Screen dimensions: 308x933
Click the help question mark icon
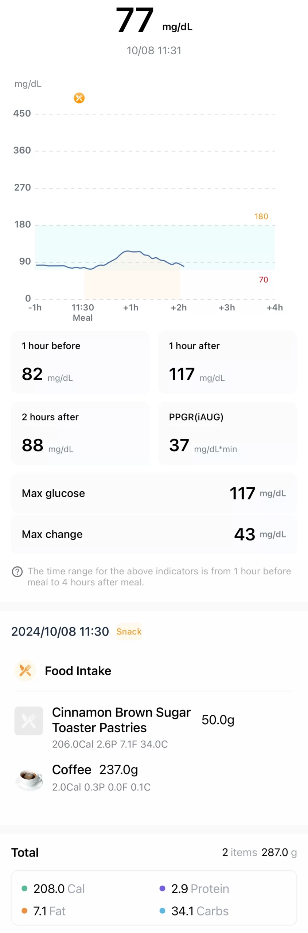click(17, 571)
